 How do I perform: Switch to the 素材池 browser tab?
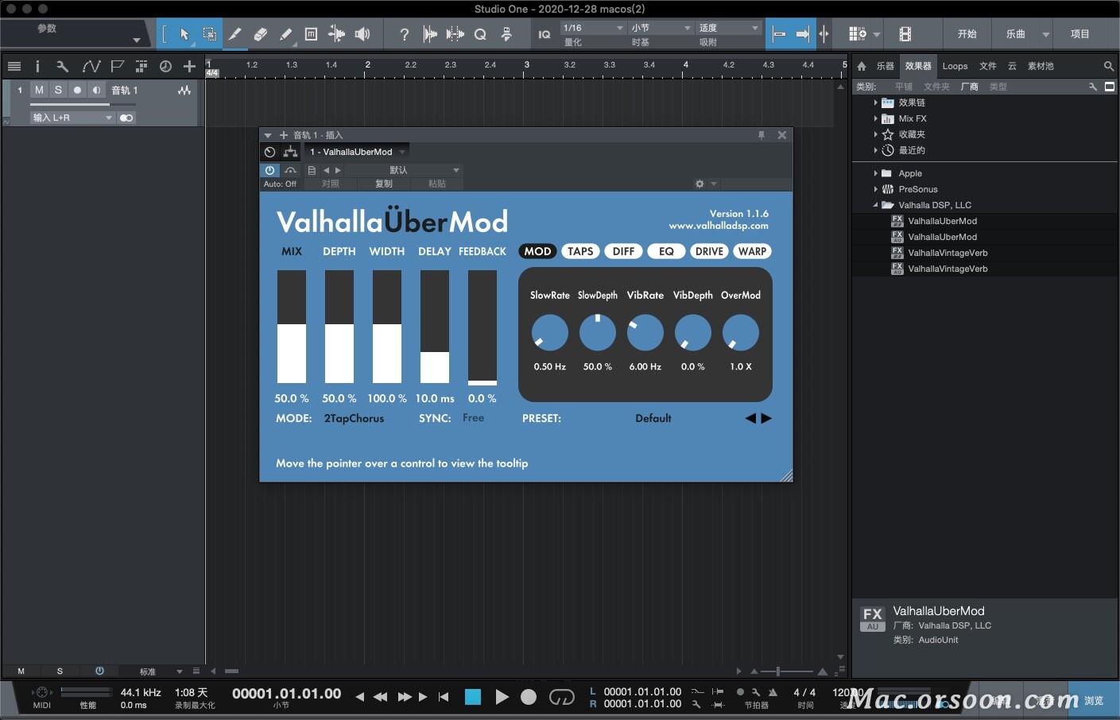[x=1041, y=66]
